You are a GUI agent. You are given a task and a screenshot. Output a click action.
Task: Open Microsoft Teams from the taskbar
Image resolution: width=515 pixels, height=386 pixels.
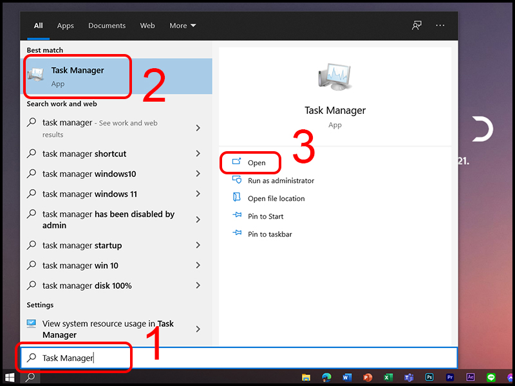(x=409, y=378)
